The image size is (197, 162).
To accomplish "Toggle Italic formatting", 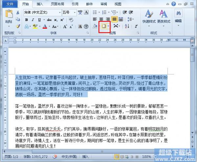I will 33,20.
